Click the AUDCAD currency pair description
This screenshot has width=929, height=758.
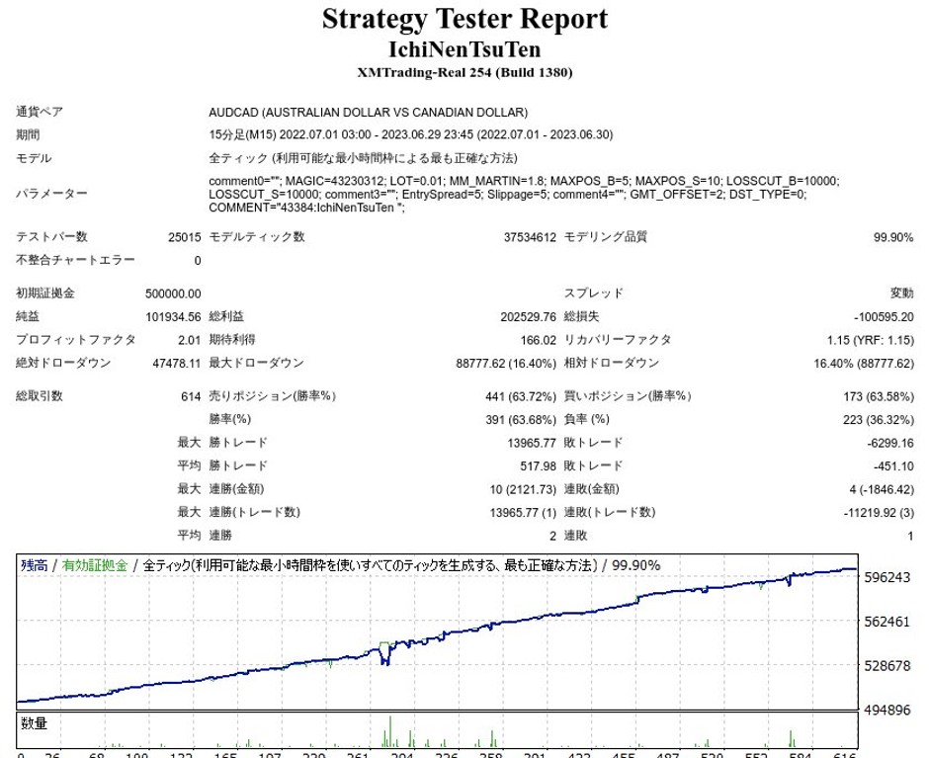[x=368, y=112]
